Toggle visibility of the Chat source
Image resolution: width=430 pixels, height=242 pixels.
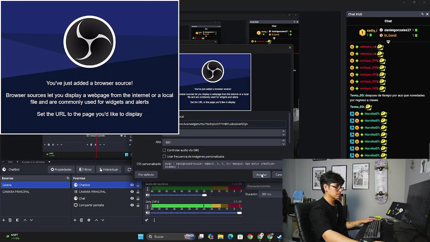132,198
